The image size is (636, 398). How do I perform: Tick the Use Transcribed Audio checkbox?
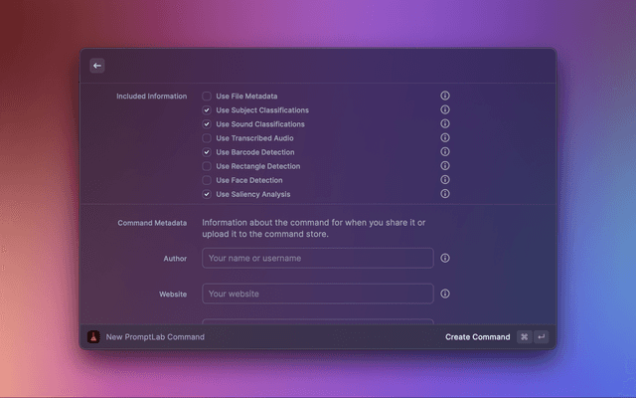point(207,138)
